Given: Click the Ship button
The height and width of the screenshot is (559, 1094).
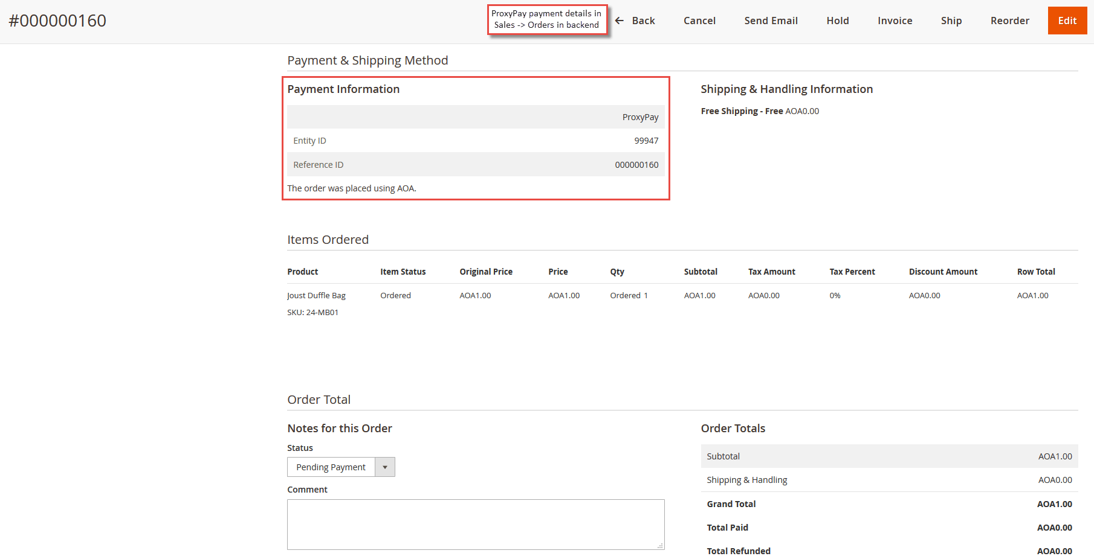Looking at the screenshot, I should 951,21.
